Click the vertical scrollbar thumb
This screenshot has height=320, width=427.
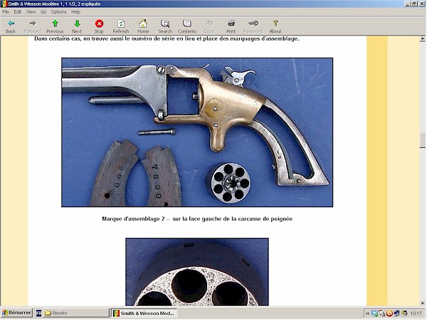click(x=422, y=140)
